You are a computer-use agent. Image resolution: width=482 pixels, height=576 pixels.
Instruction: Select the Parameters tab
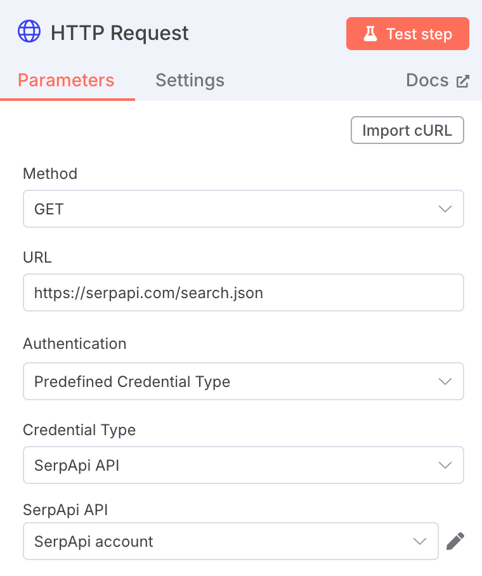66,80
